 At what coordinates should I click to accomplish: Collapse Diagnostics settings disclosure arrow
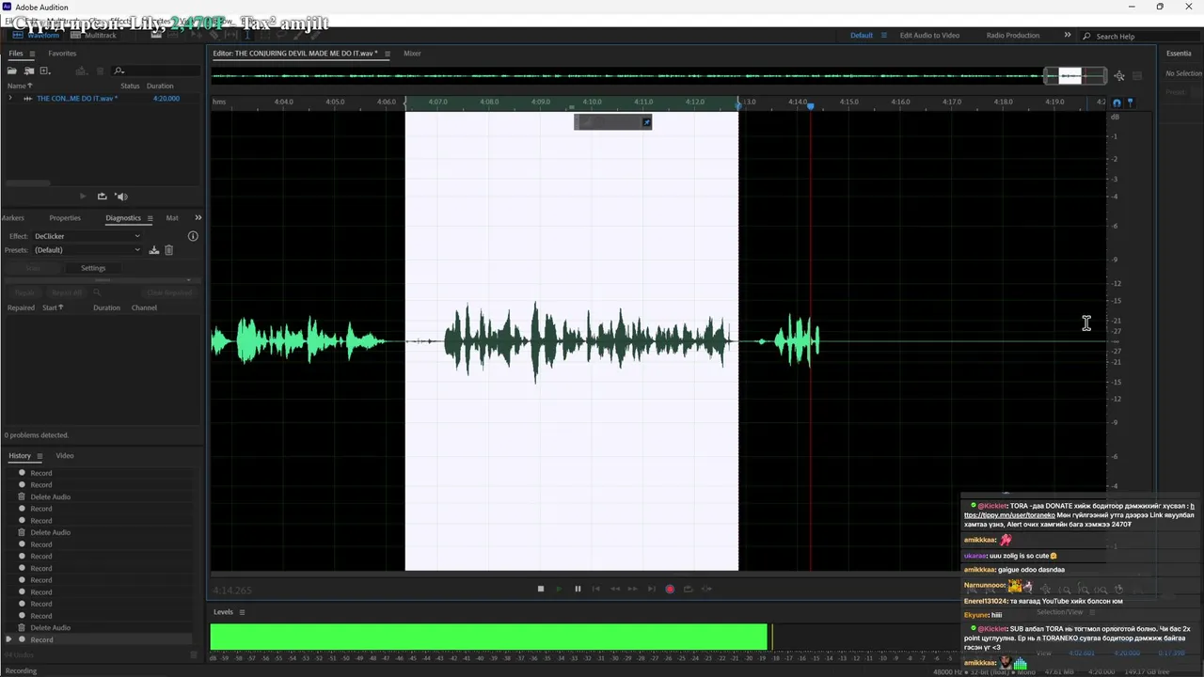(188, 280)
